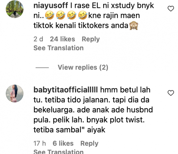The height and width of the screenshot is (154, 178).
Task: Open the niayusoff username link
Action: coord(51,5)
